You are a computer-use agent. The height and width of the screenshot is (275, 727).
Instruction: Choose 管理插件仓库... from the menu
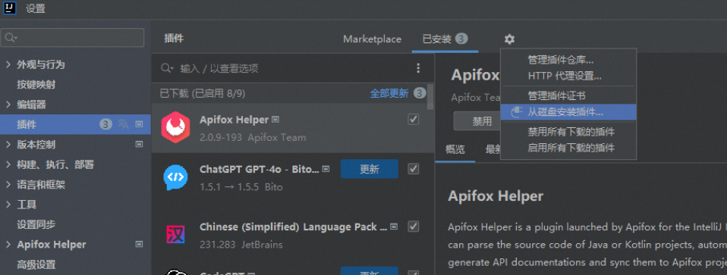tap(568, 60)
